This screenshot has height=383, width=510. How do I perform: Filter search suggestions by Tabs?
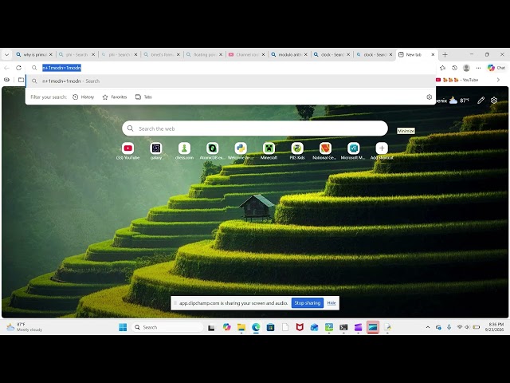pyautogui.click(x=143, y=97)
